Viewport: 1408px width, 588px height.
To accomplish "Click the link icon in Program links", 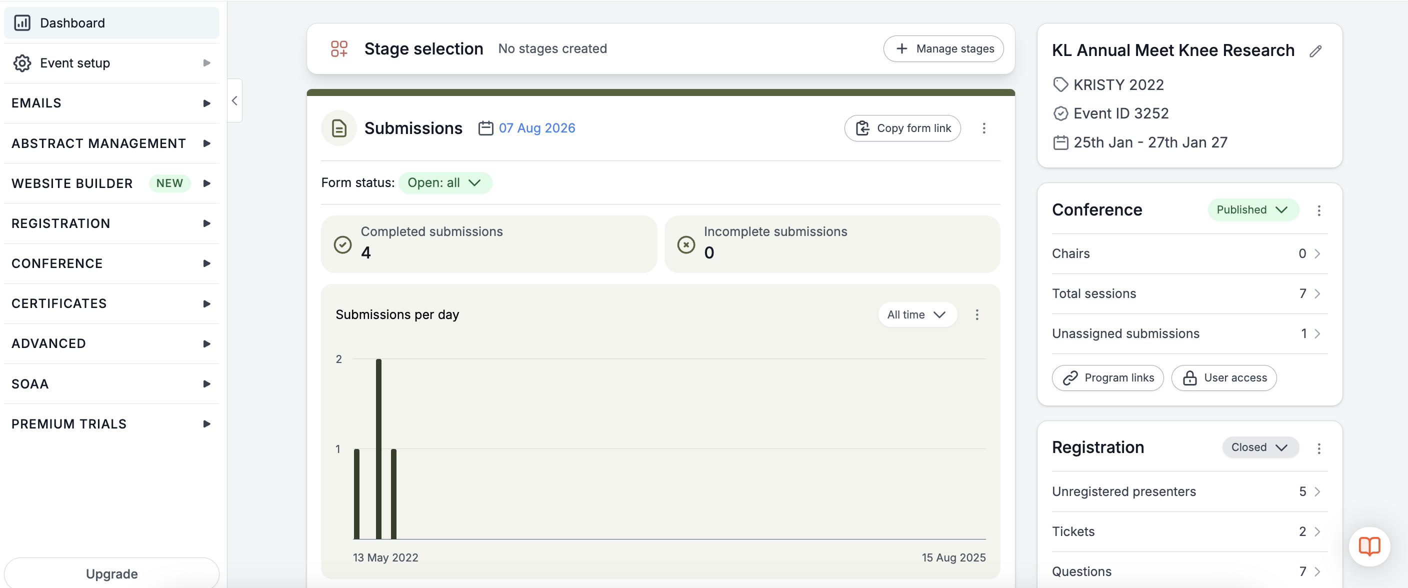I will click(x=1070, y=377).
